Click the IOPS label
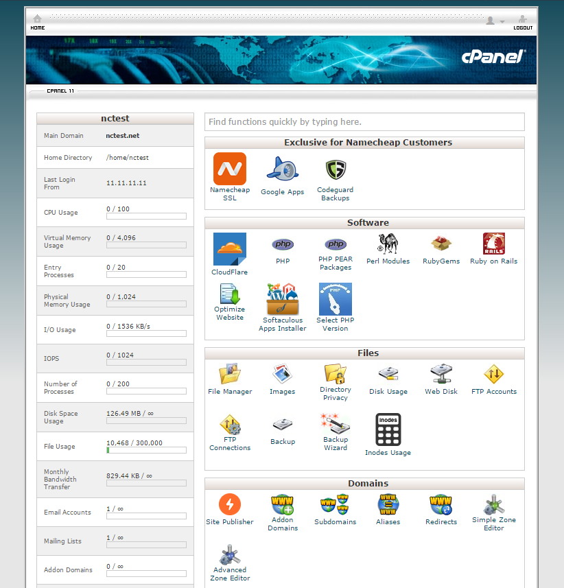 click(x=51, y=359)
